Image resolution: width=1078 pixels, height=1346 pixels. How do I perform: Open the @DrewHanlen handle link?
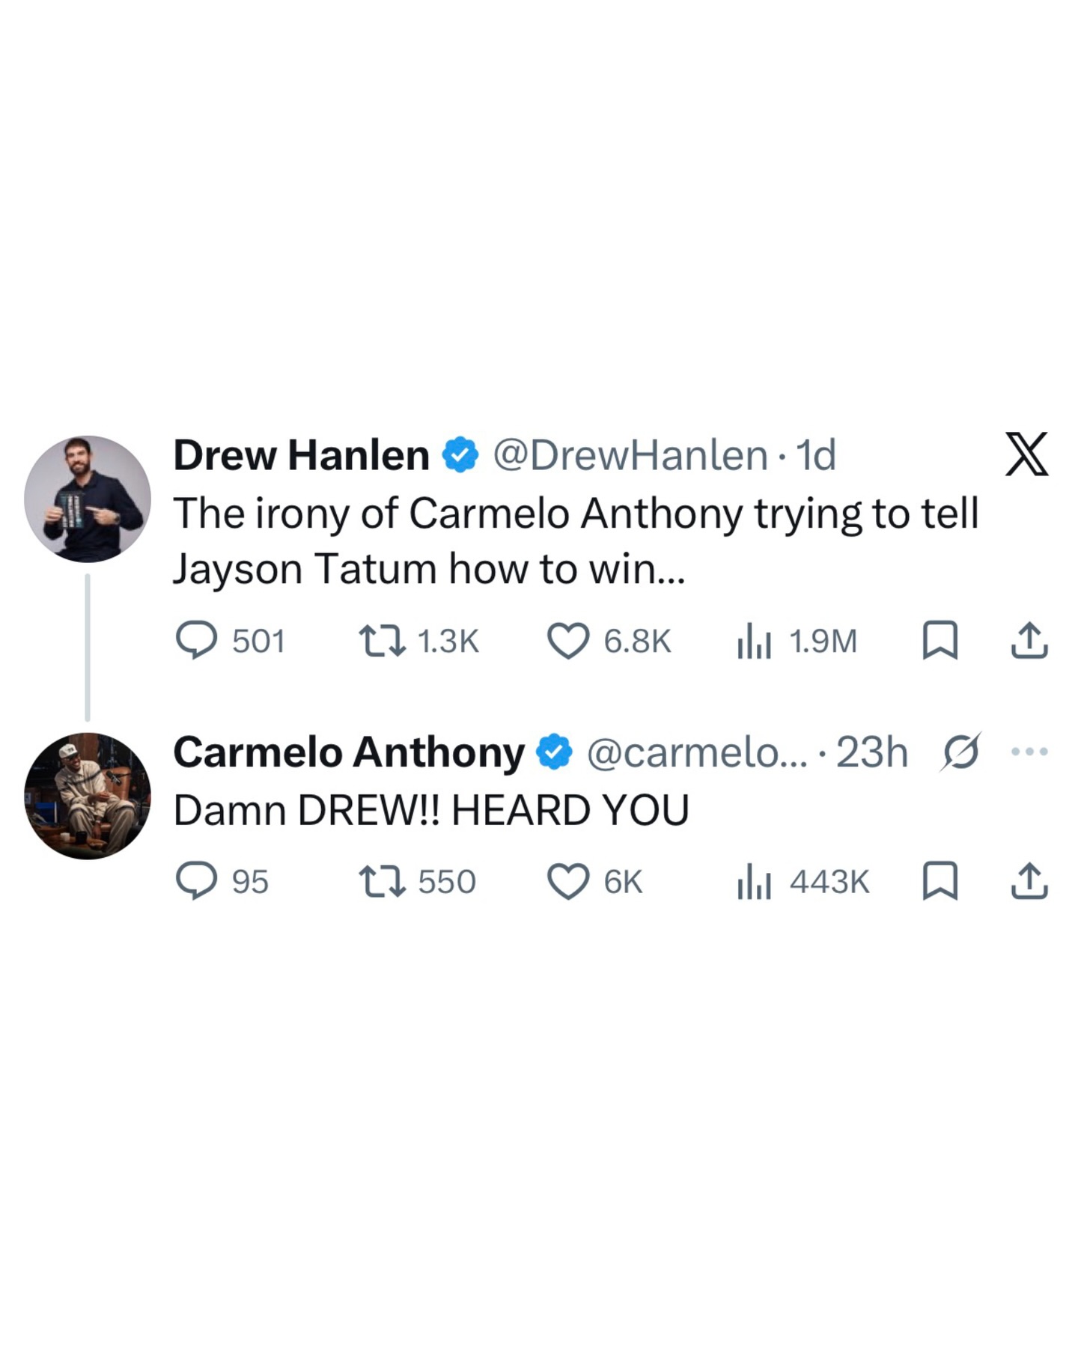coord(630,455)
